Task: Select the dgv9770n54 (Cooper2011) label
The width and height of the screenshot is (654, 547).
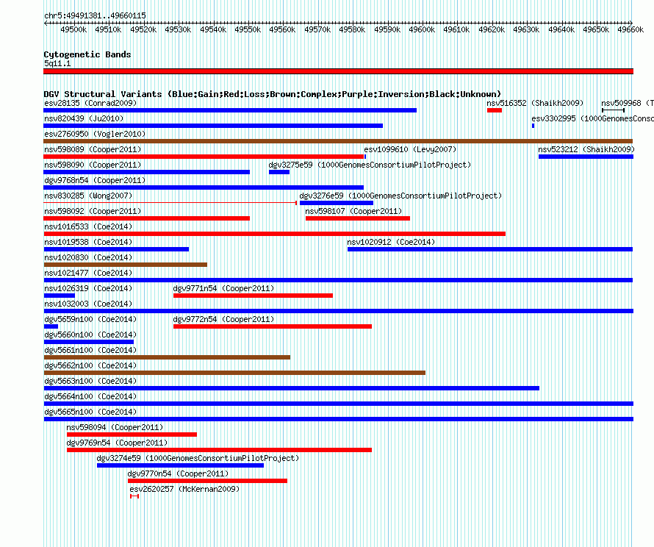Action: (x=178, y=473)
